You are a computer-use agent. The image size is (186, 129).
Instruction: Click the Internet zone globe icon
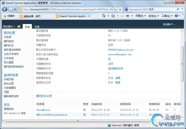click(x=109, y=125)
